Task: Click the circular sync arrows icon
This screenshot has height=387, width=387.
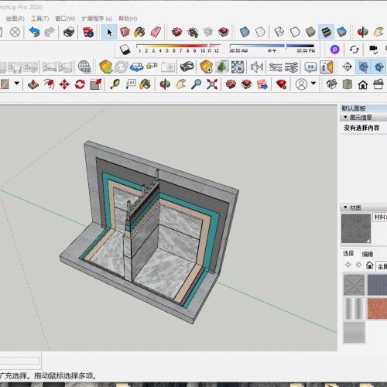Action: 354,50
